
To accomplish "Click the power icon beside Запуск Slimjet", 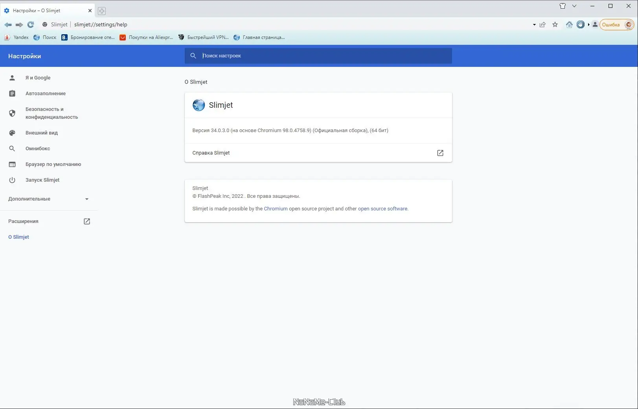I will [x=12, y=180].
